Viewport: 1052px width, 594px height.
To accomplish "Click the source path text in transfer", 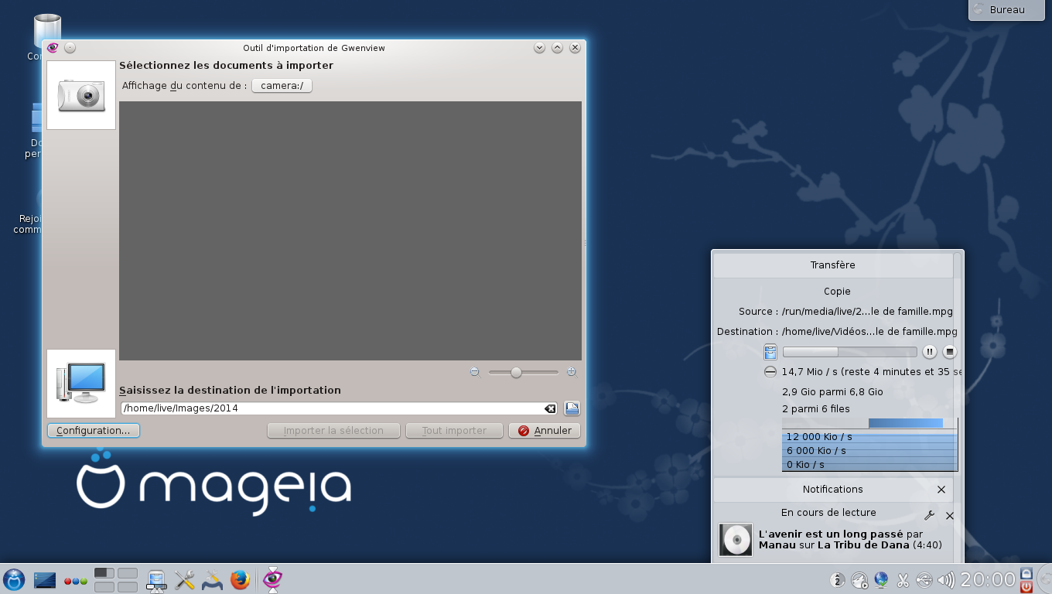I will (867, 312).
